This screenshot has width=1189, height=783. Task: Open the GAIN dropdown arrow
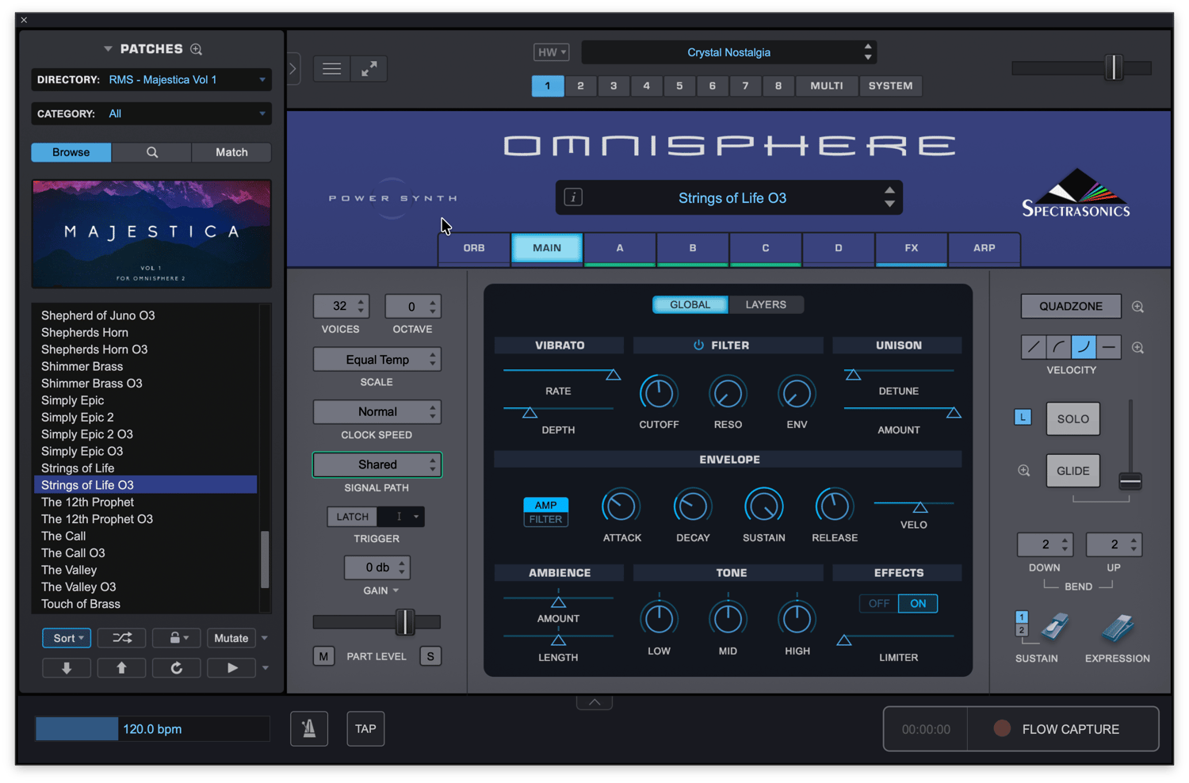pos(396,591)
